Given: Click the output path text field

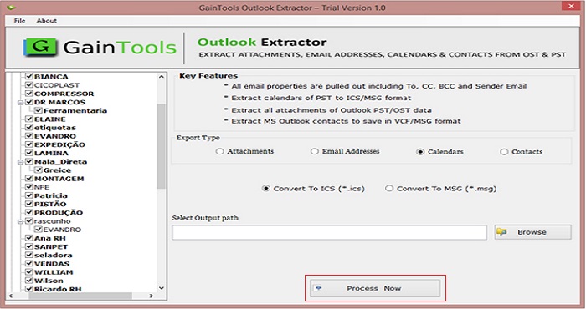Looking at the screenshot, I should tap(329, 232).
